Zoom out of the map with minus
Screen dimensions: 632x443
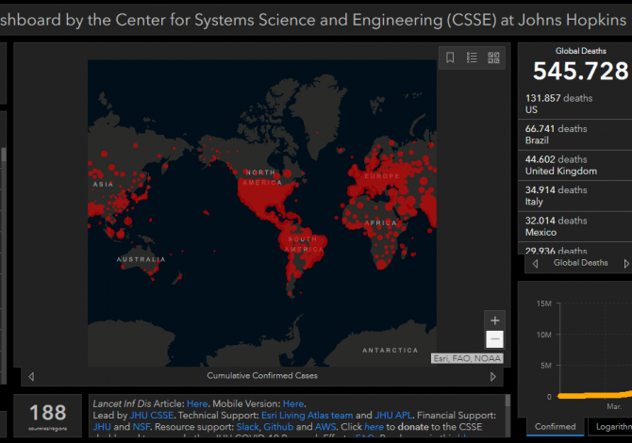(494, 339)
